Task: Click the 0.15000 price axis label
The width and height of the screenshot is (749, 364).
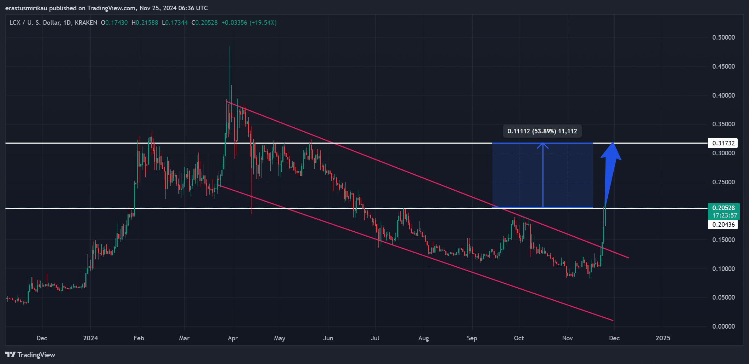Action: click(723, 240)
